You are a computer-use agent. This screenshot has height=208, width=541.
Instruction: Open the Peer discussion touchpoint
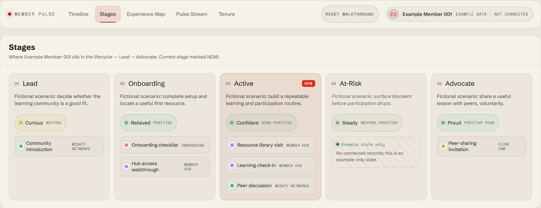click(x=270, y=186)
